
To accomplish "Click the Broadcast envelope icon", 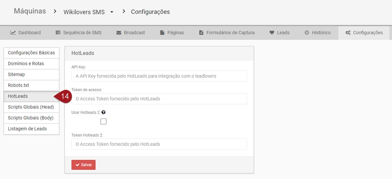I will pos(118,33).
